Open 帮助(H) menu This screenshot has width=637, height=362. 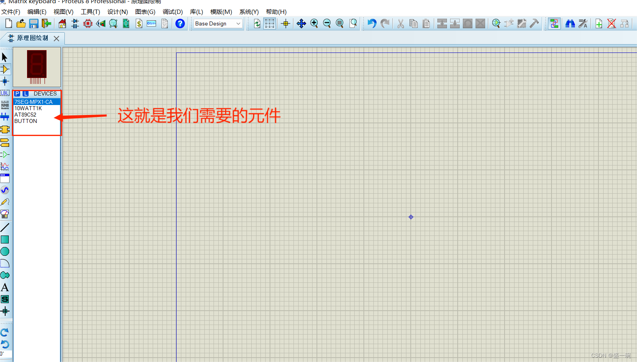point(276,12)
